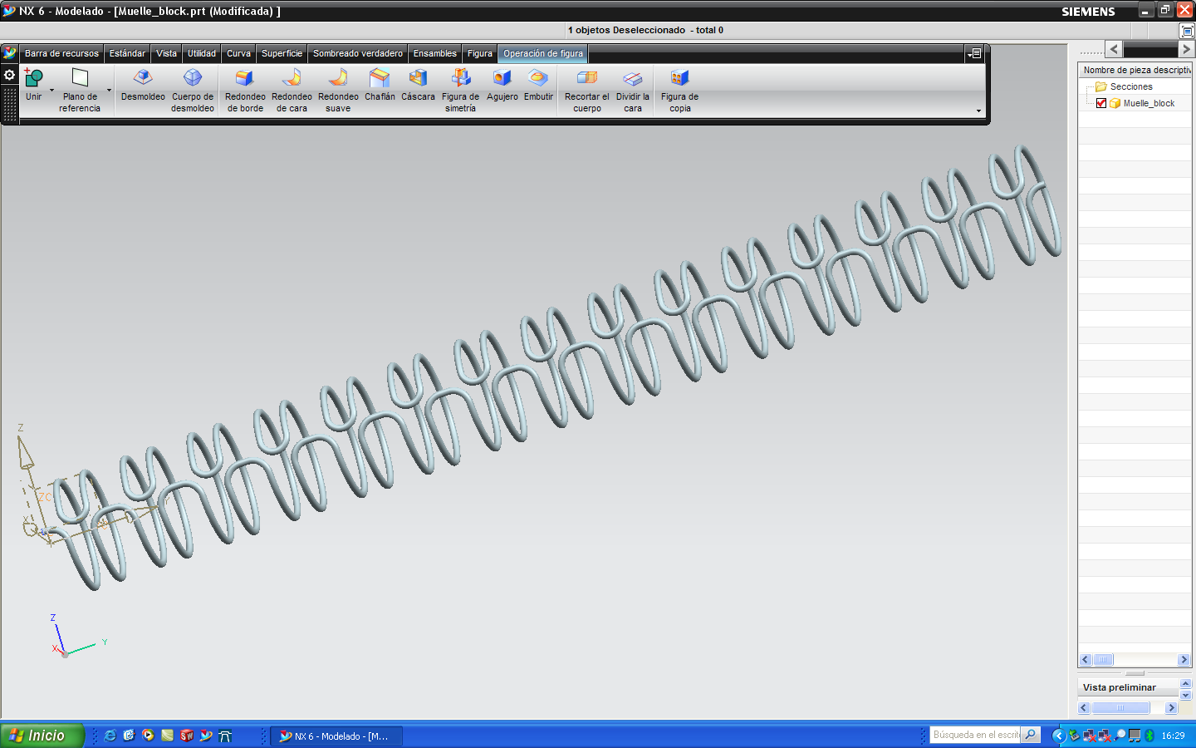Click Recortar el cuerpo tool

pos(587,90)
